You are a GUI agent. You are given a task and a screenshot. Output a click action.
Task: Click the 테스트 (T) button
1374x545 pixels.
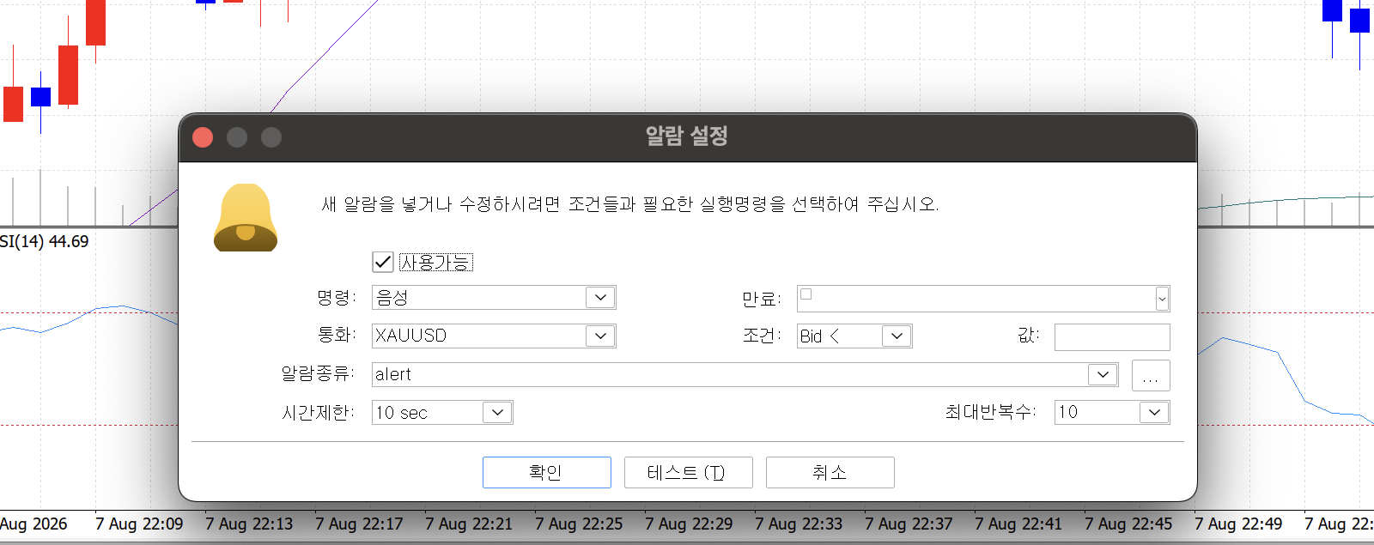[x=689, y=472]
